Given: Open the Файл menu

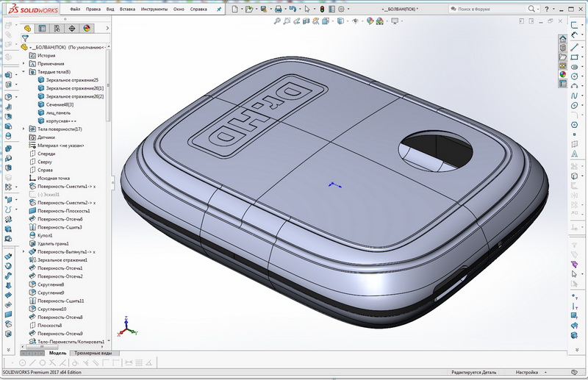Looking at the screenshot, I should tap(75, 9).
